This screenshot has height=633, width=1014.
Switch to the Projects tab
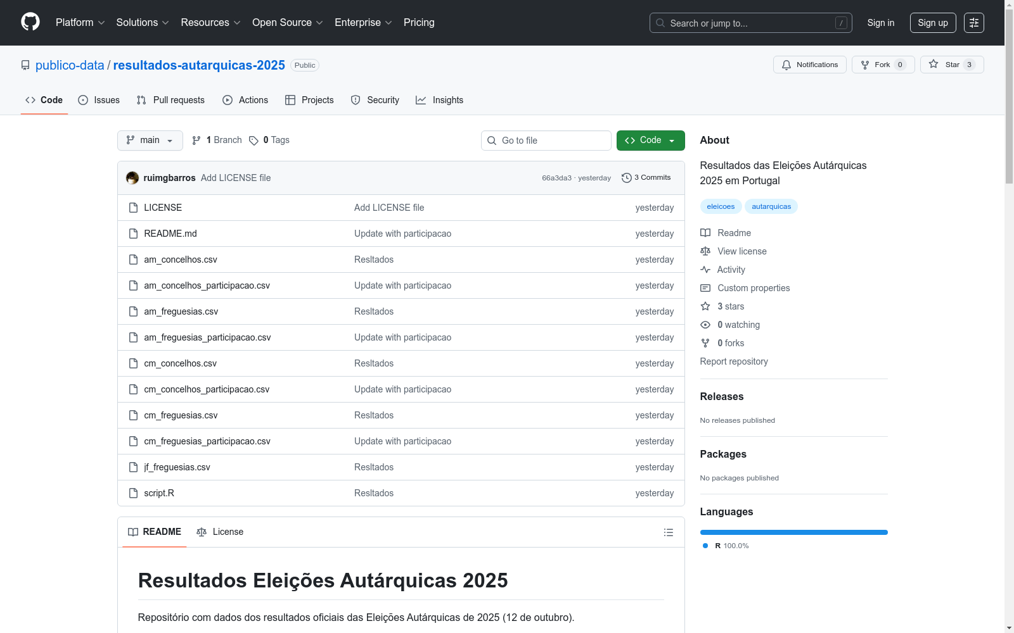[309, 100]
